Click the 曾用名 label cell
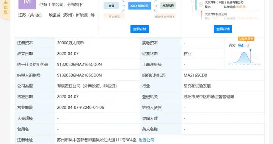273x144 pixels. (35, 129)
